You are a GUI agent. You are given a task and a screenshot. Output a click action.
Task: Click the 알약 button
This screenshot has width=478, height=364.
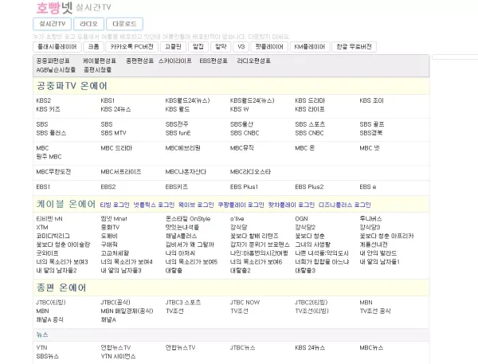coord(221,47)
